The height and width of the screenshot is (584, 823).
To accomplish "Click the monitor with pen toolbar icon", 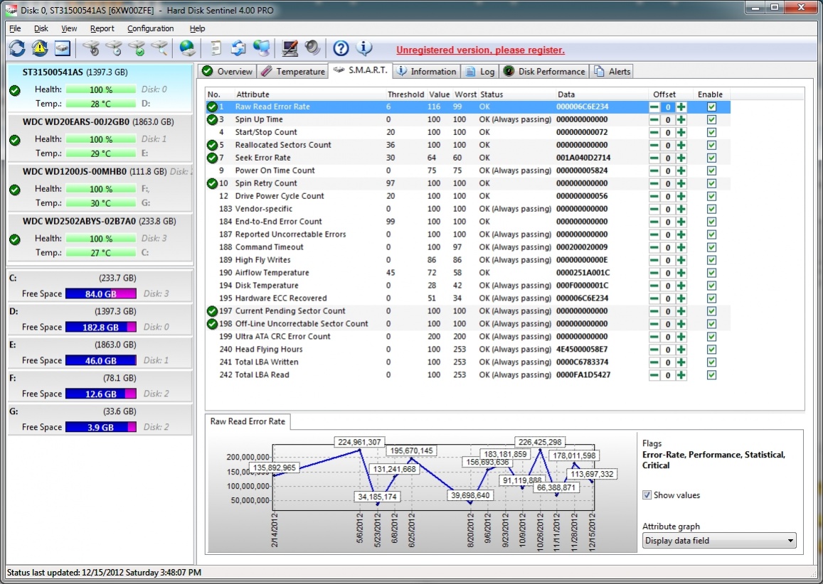I will click(x=290, y=48).
